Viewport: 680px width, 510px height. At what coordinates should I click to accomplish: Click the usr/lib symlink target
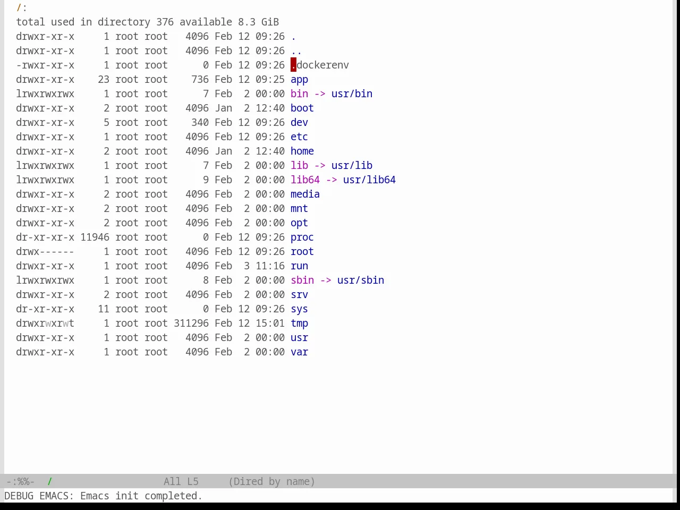point(352,166)
